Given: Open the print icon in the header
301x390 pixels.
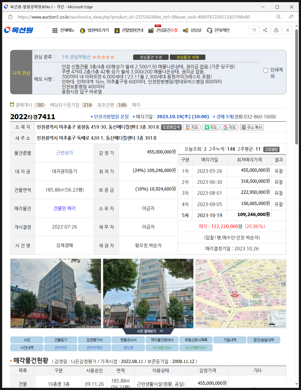Looking at the screenshot, I should (276, 30).
